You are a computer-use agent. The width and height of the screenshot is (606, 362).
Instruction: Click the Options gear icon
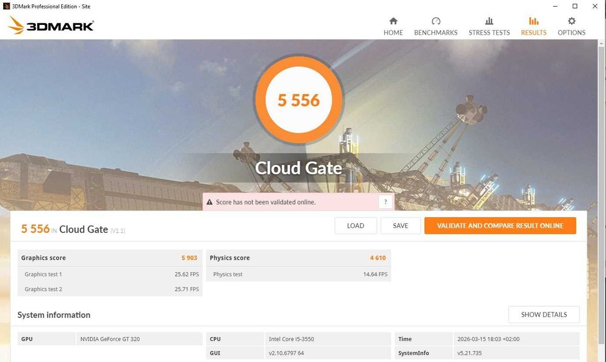click(x=571, y=21)
